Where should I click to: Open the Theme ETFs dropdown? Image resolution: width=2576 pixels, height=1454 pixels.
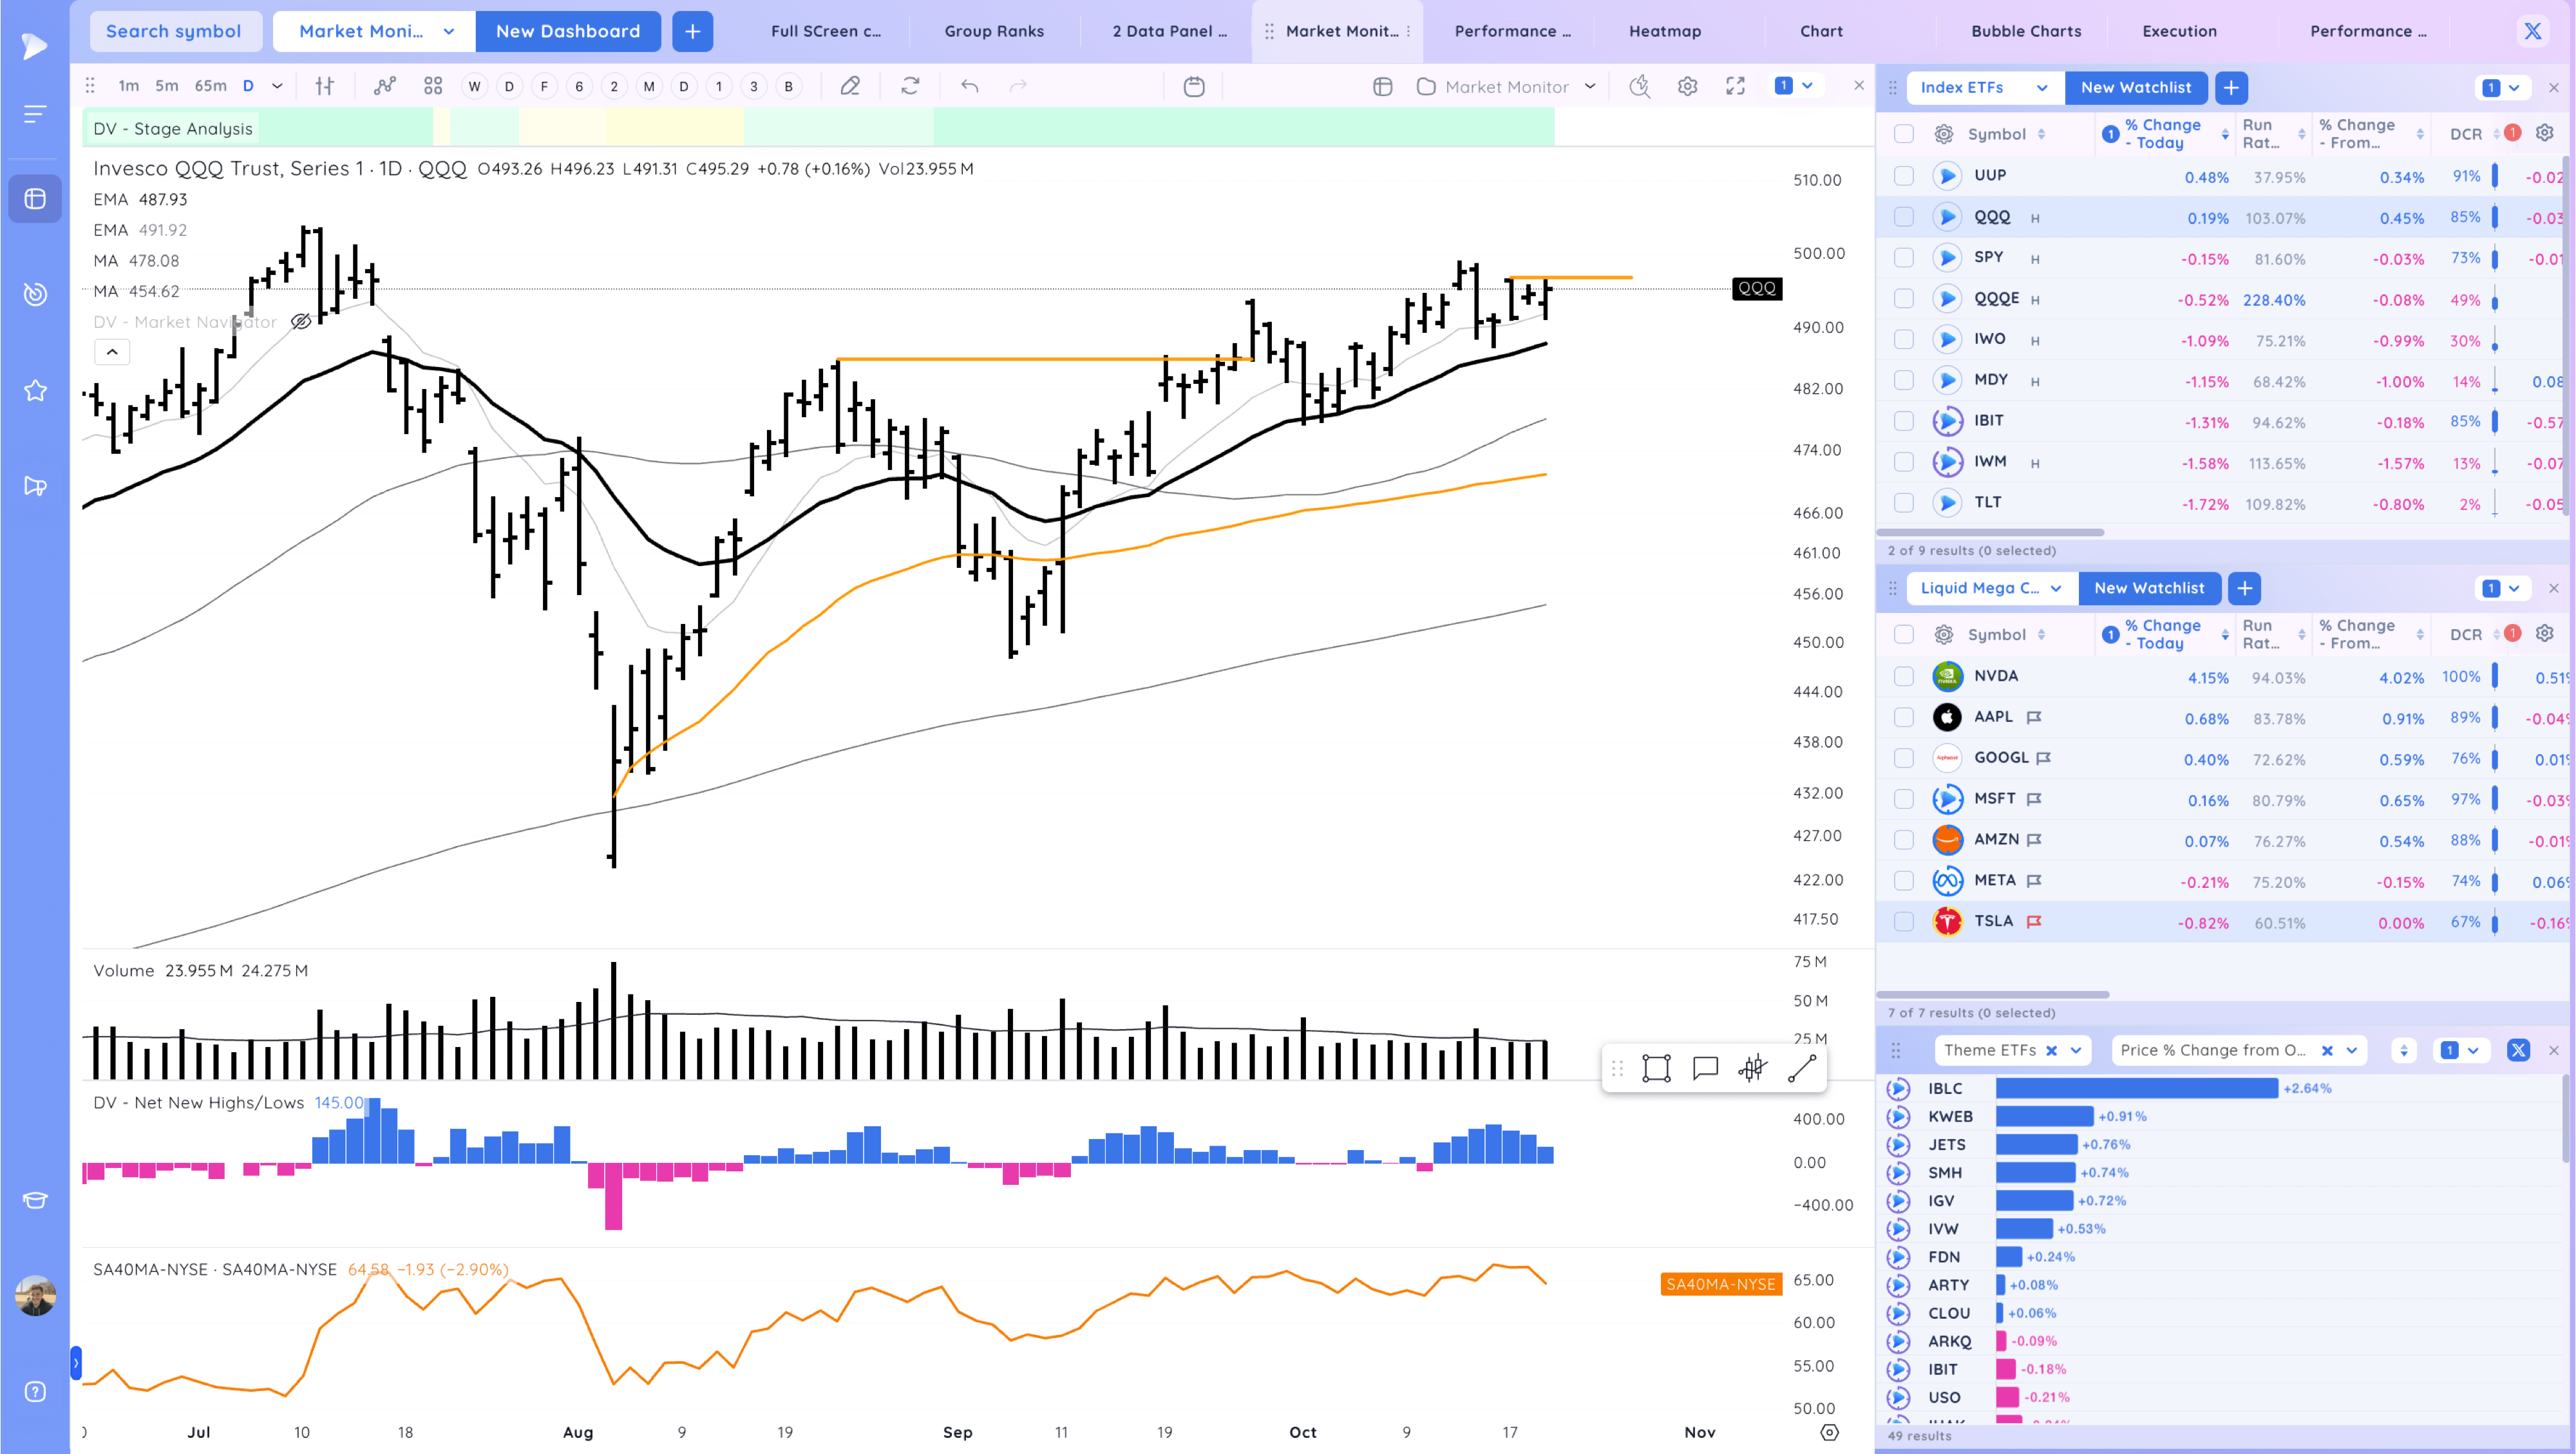(x=2077, y=1050)
